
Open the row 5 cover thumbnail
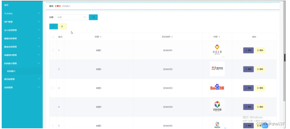coord(217,125)
